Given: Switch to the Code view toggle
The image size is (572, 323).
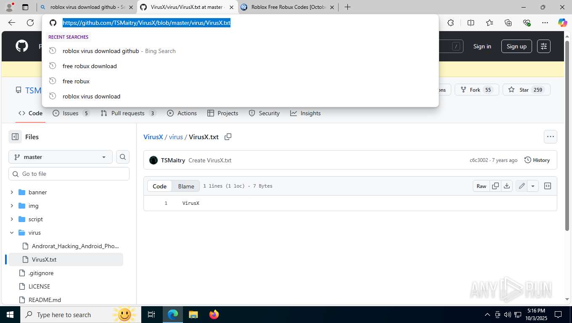Looking at the screenshot, I should pos(159,186).
